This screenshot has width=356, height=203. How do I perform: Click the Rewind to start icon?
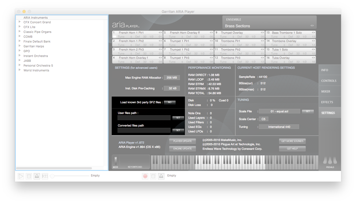[x=45, y=176]
